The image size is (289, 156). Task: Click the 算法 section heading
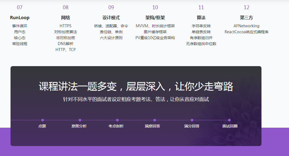201,18
